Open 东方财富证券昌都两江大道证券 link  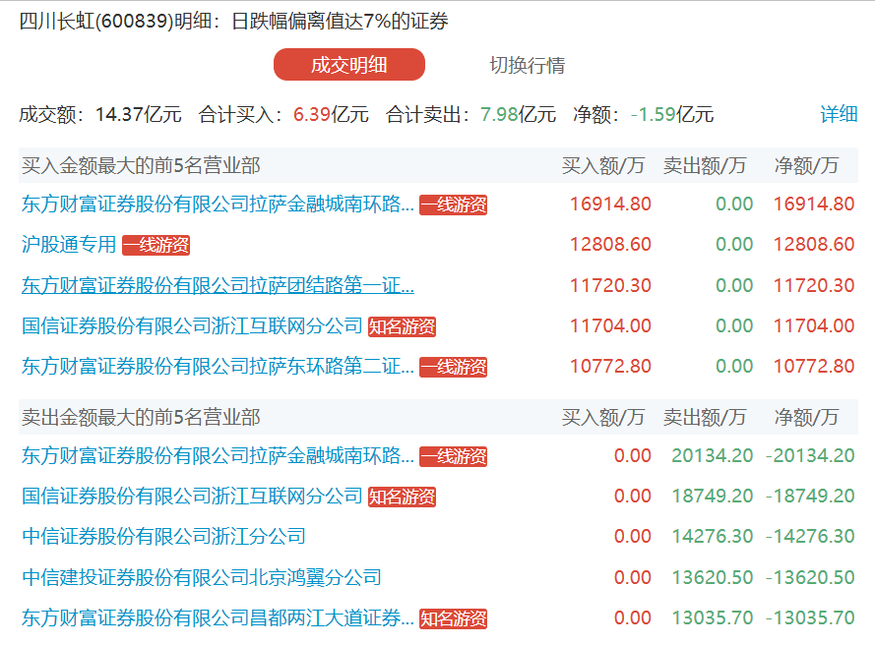218,617
